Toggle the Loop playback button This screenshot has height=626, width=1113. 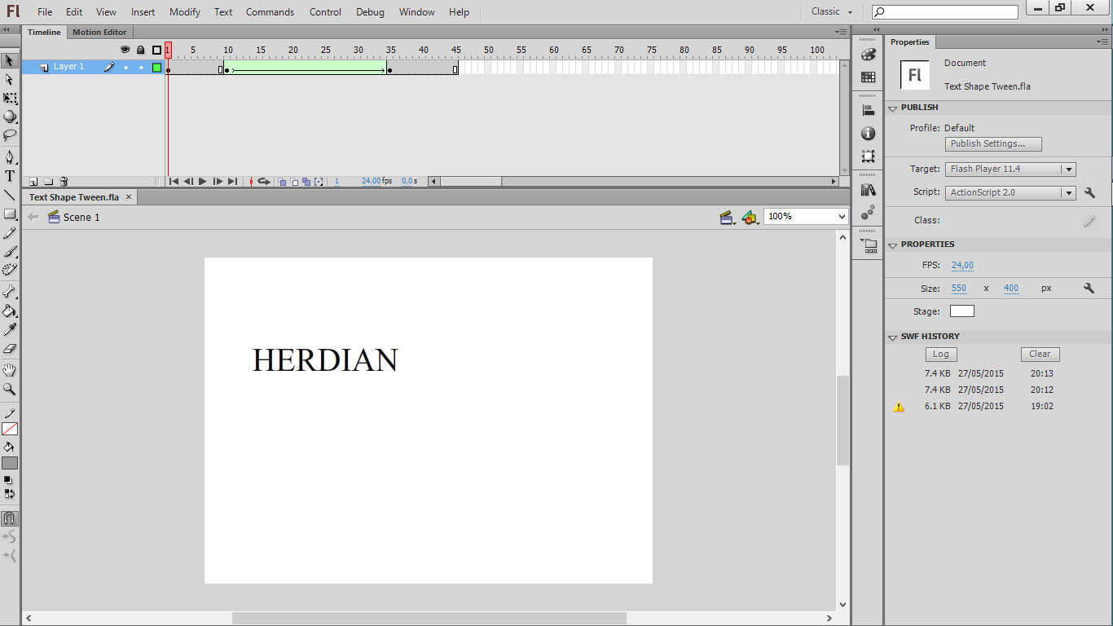(x=264, y=182)
